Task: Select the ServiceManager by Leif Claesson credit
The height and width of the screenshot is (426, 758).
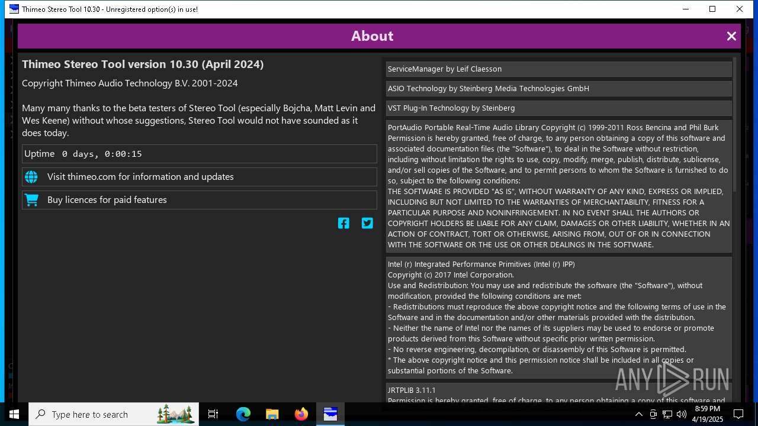Action: 558,69
